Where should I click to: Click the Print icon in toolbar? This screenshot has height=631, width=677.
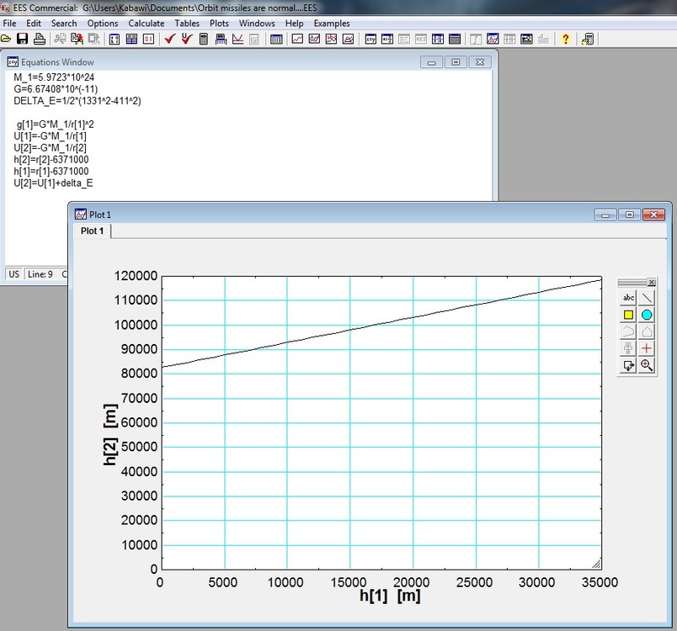[39, 39]
